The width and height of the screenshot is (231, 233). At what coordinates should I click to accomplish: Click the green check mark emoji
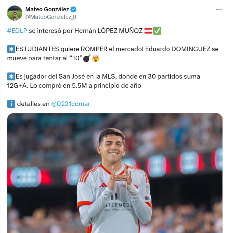pyautogui.click(x=157, y=31)
